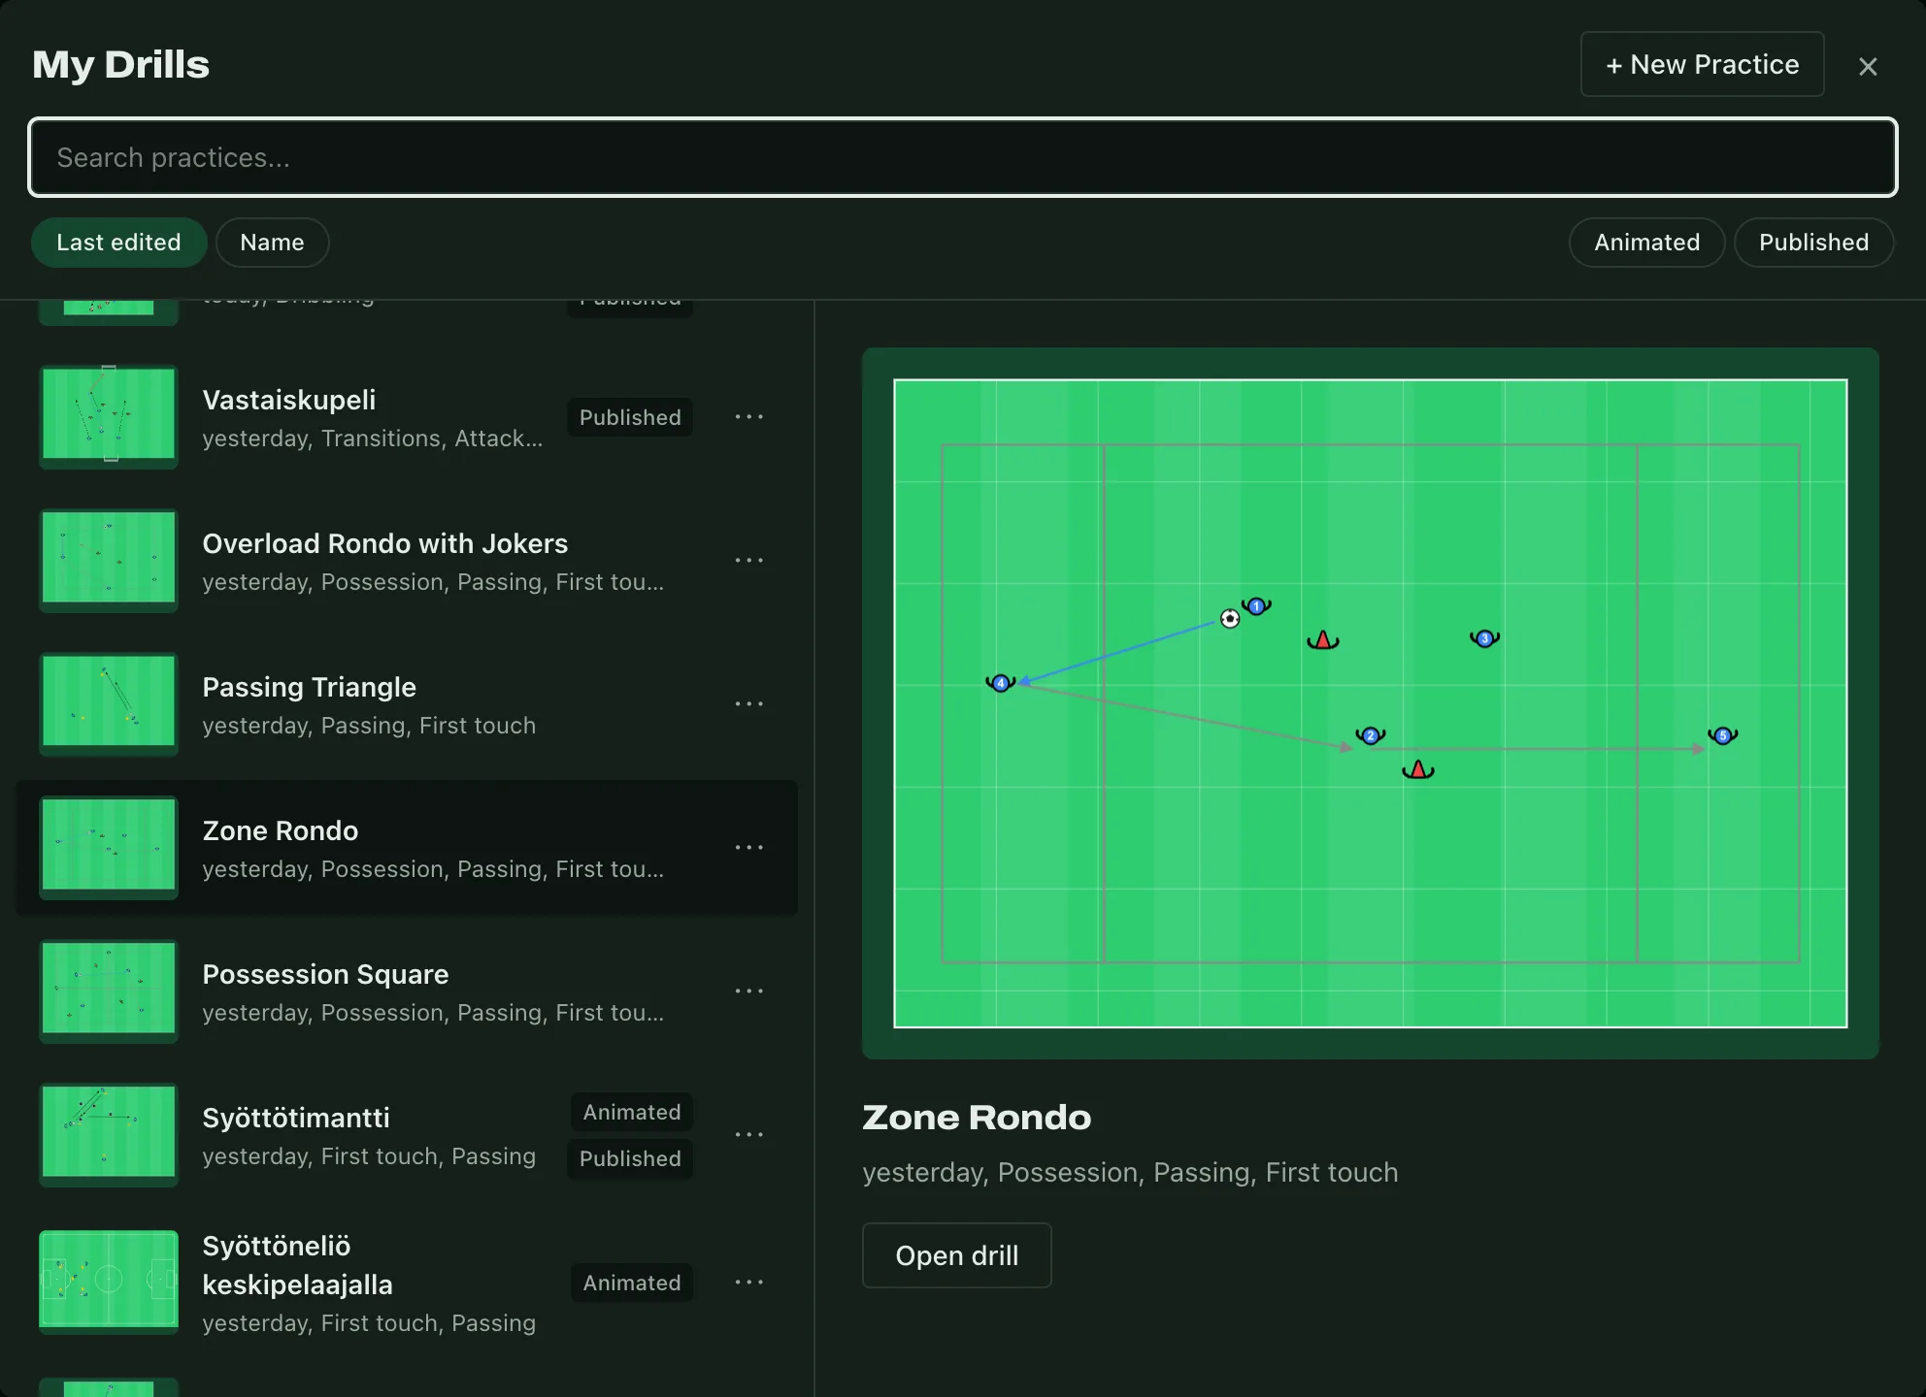The image size is (1926, 1397).
Task: Select the Possession Square title
Action: (325, 974)
